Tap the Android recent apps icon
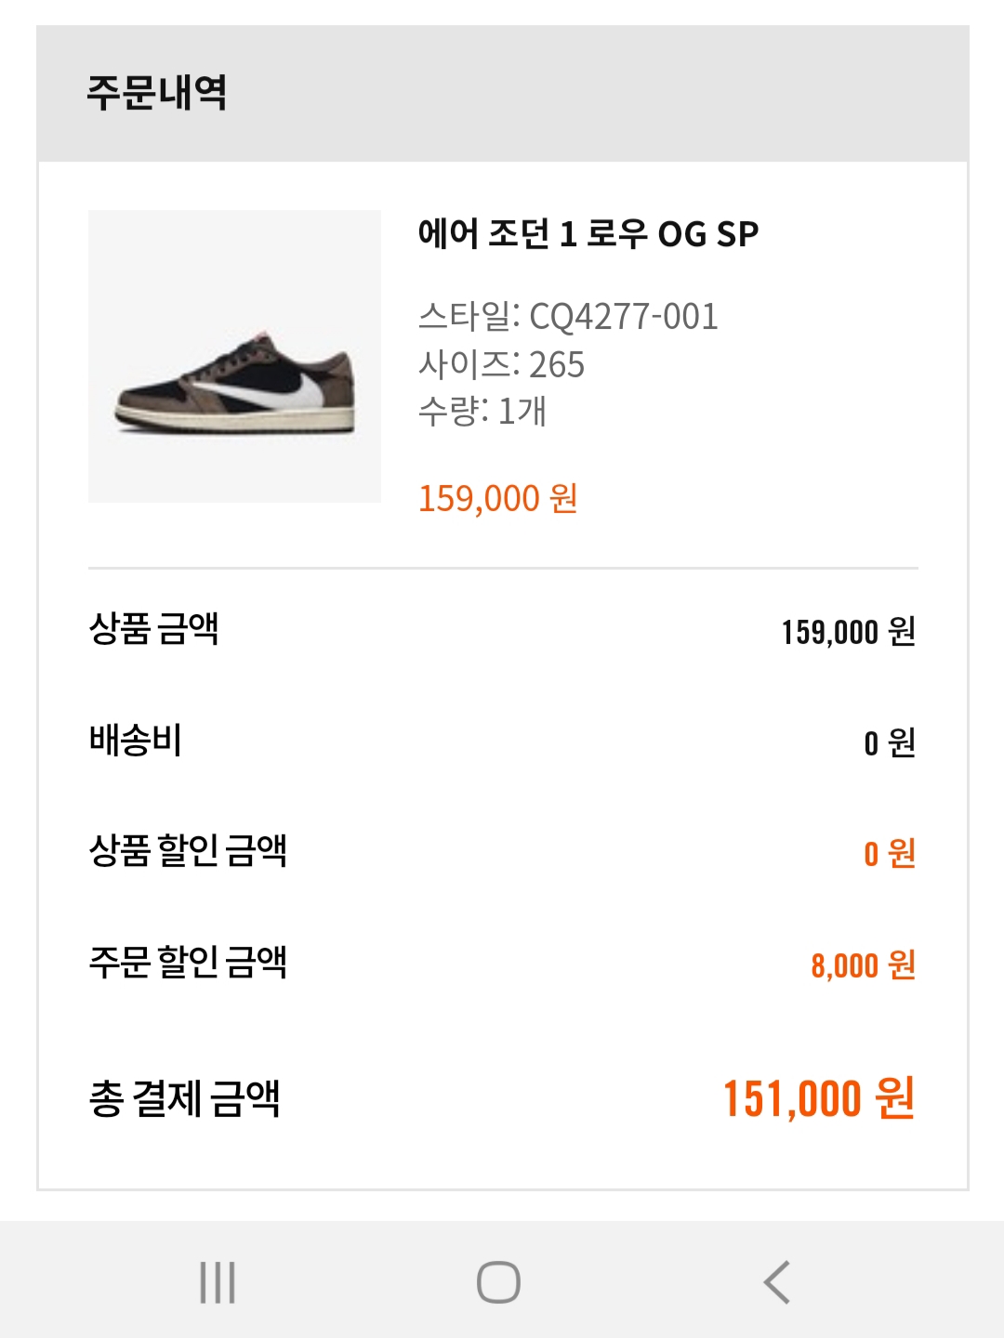The image size is (1004, 1338). [218, 1282]
